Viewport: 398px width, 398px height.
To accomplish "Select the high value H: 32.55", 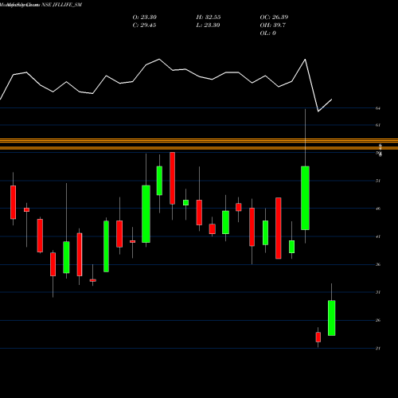I will point(209,18).
